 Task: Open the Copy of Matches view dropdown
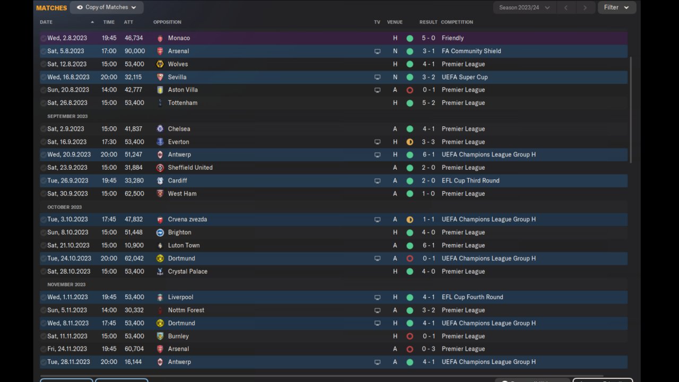click(x=107, y=7)
